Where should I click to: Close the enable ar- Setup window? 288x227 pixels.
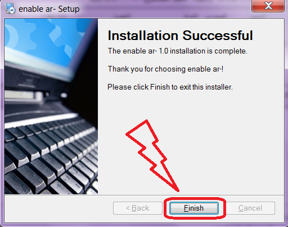[268, 6]
